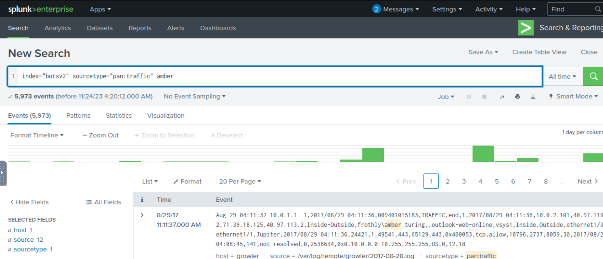Pause the search job
The width and height of the screenshot is (603, 259).
point(469,96)
